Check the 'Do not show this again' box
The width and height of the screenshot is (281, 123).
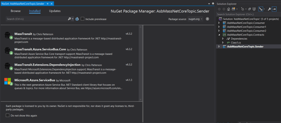(x=8, y=115)
